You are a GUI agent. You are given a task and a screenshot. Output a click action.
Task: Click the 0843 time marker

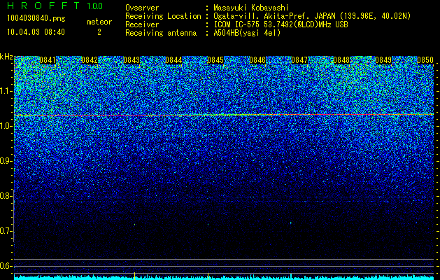coord(132,60)
